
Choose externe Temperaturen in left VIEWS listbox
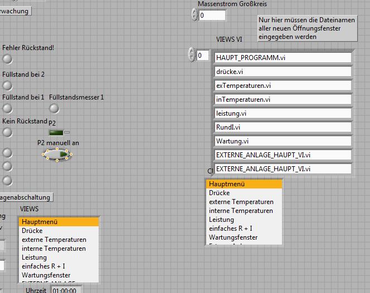59,240
